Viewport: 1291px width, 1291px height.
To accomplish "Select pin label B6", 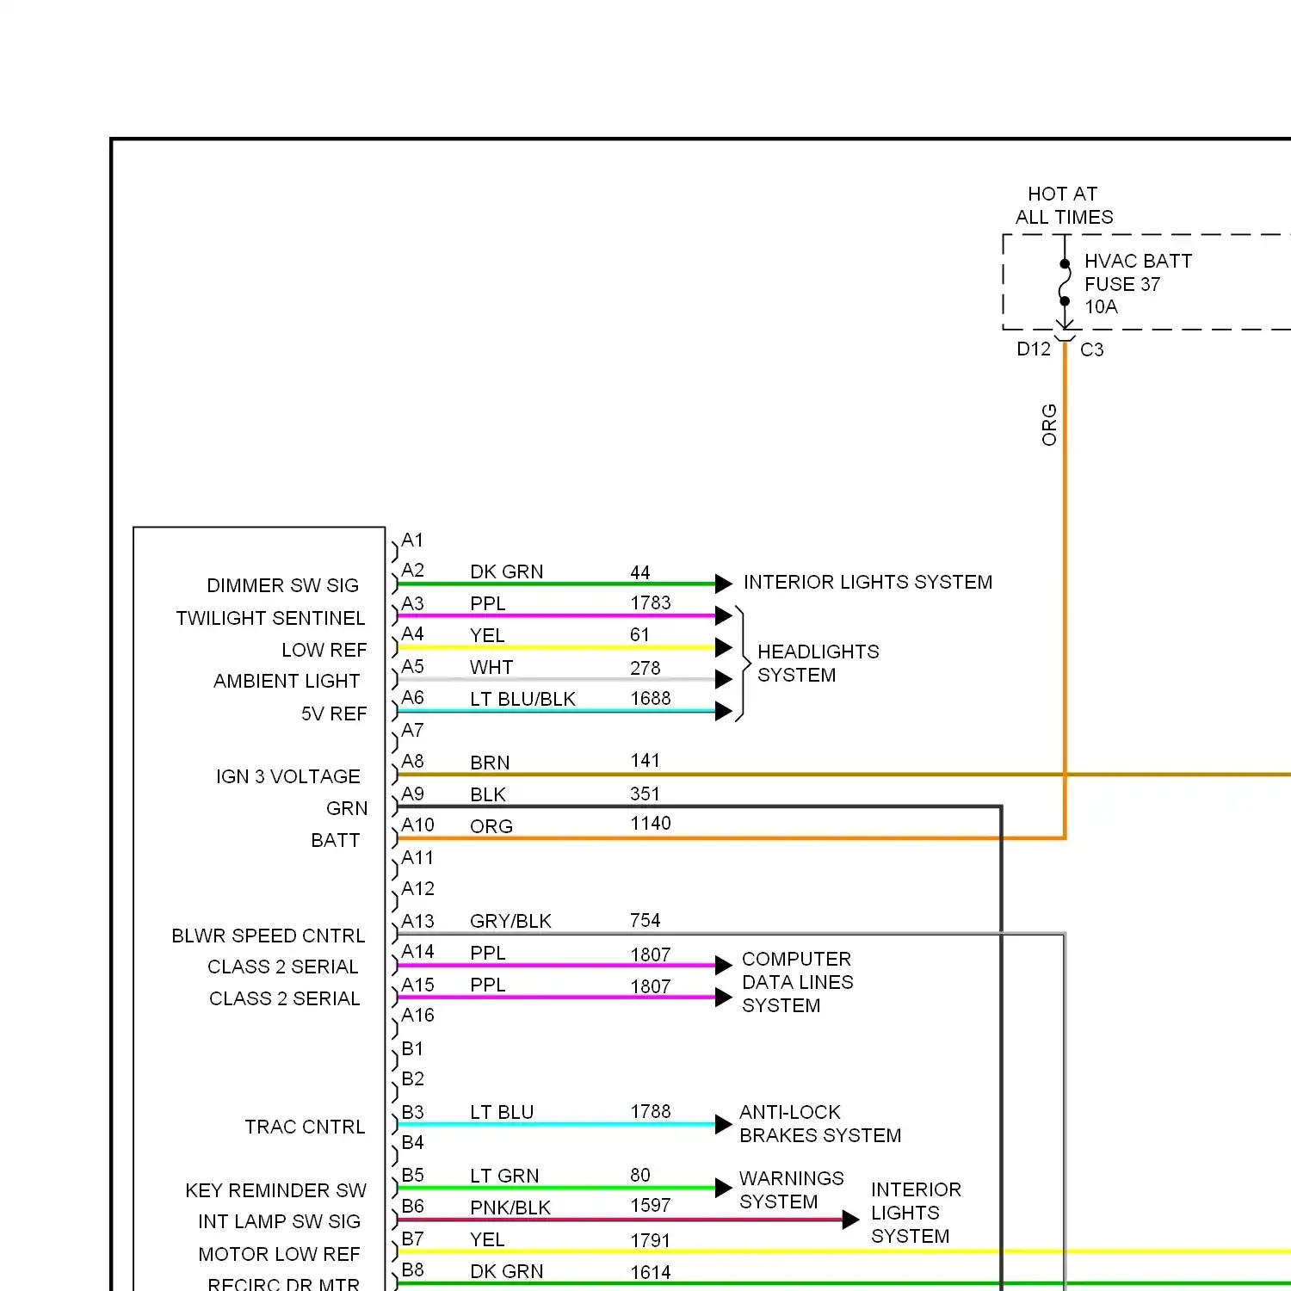I will [x=412, y=1206].
